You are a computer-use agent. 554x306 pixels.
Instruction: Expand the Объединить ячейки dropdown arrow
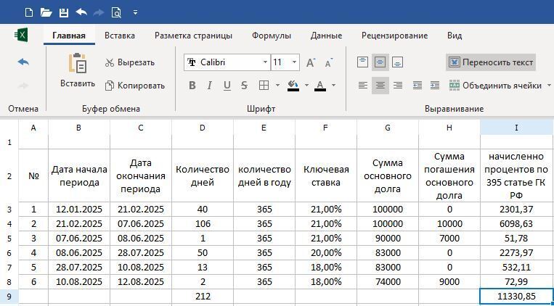tap(549, 86)
